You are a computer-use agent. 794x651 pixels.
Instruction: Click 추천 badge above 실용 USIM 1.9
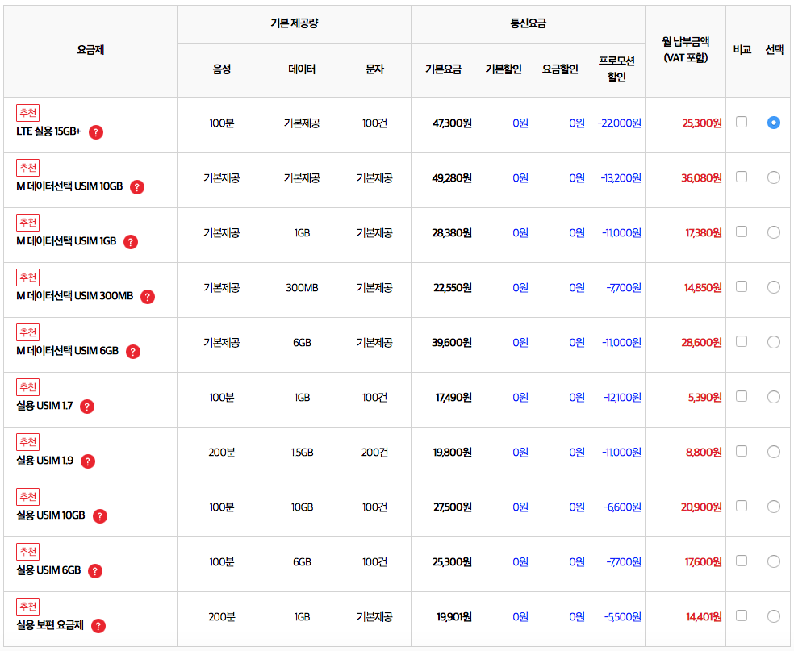[28, 442]
